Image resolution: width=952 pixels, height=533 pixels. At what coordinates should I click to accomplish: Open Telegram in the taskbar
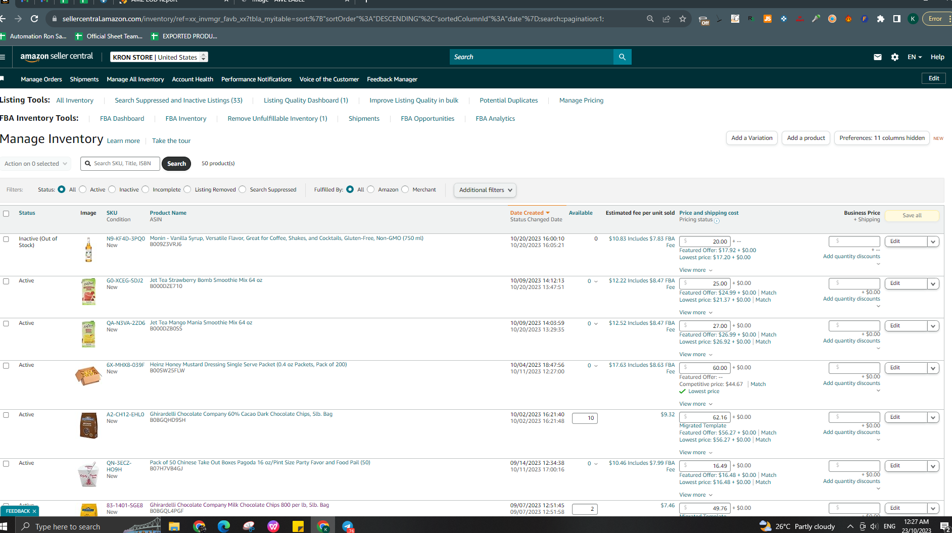pyautogui.click(x=348, y=526)
